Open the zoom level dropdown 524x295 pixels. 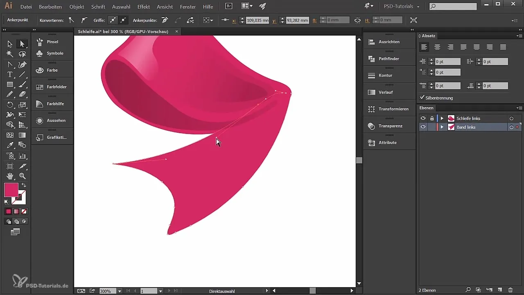(x=120, y=291)
